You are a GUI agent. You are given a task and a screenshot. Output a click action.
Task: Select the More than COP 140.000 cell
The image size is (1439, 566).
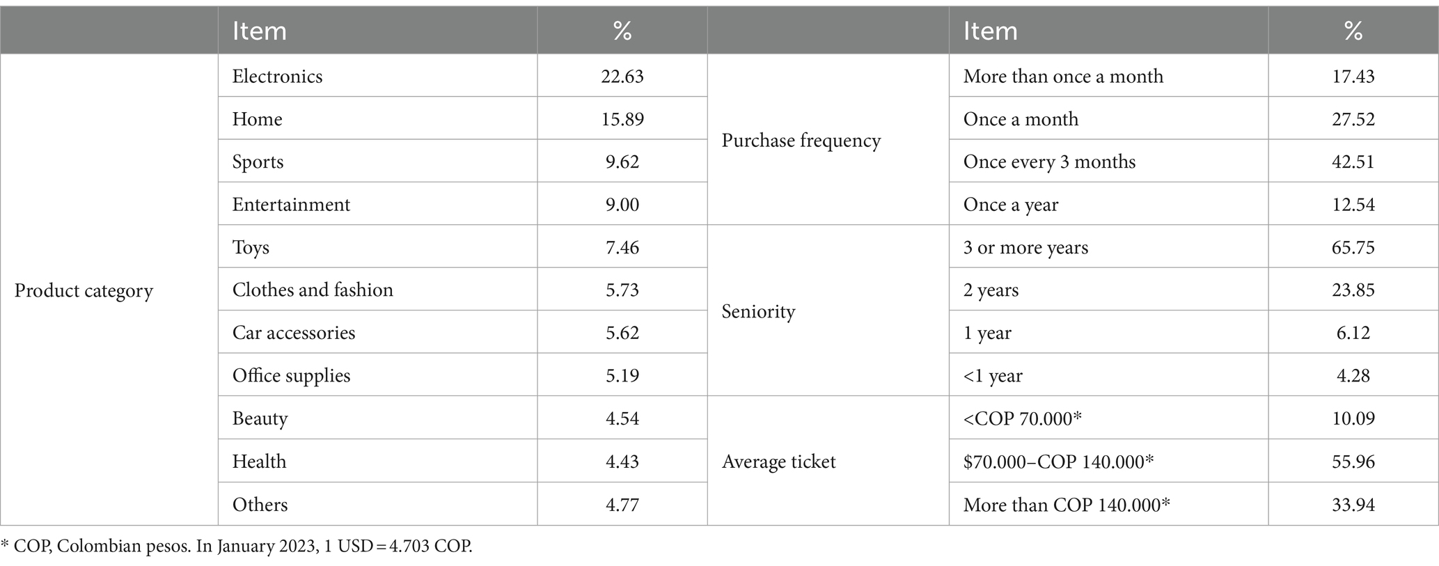tap(1108, 504)
